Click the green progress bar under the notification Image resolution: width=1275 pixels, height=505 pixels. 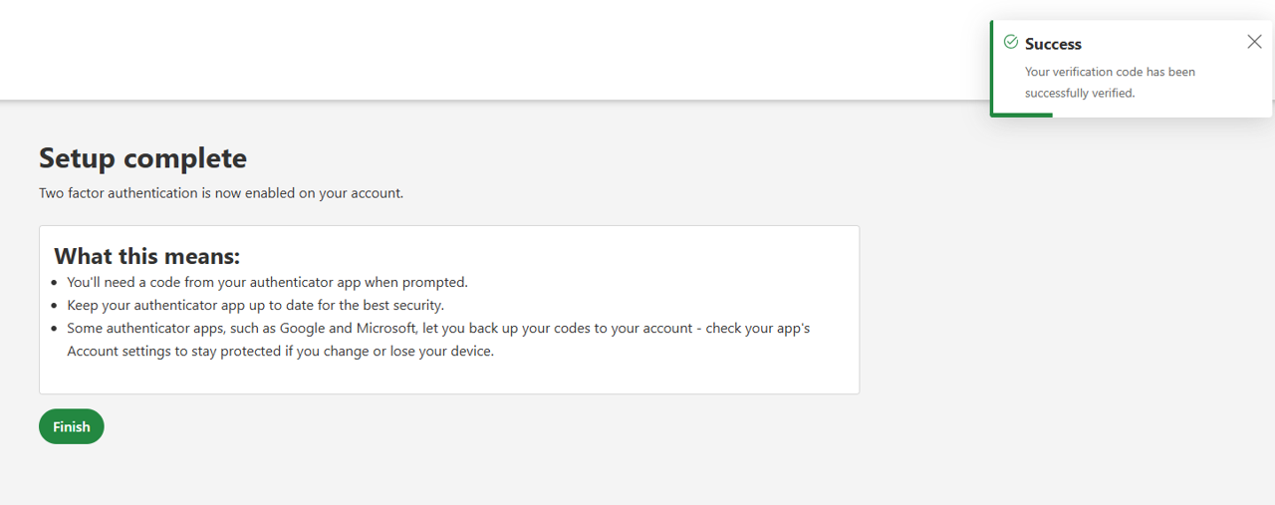(1022, 115)
